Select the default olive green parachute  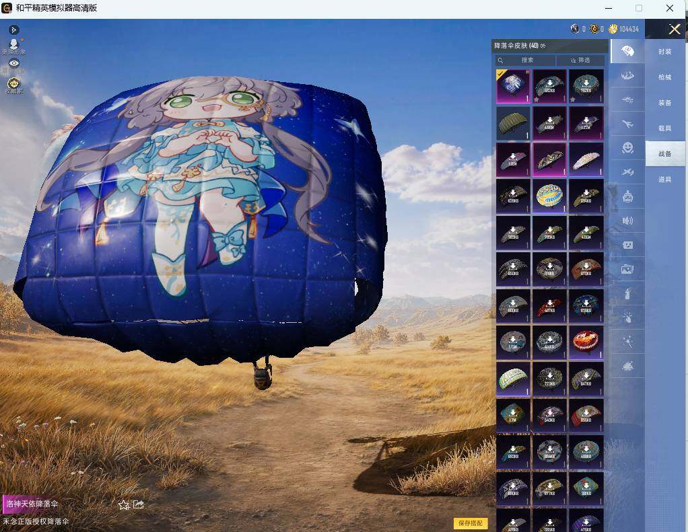tap(513, 123)
